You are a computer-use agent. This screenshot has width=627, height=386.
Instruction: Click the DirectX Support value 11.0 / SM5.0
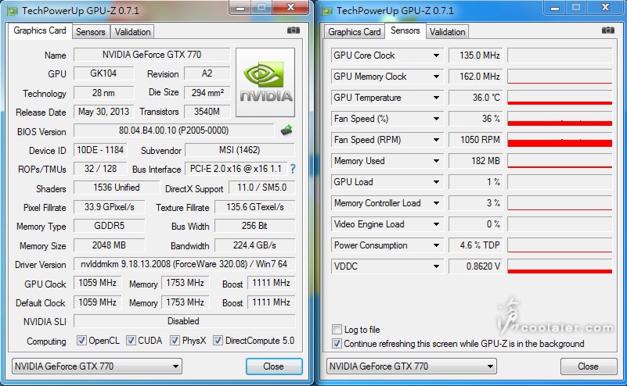pos(262,188)
